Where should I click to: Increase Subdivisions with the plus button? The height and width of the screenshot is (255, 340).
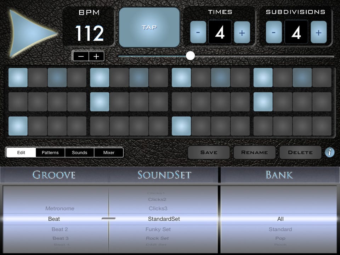coord(318,32)
